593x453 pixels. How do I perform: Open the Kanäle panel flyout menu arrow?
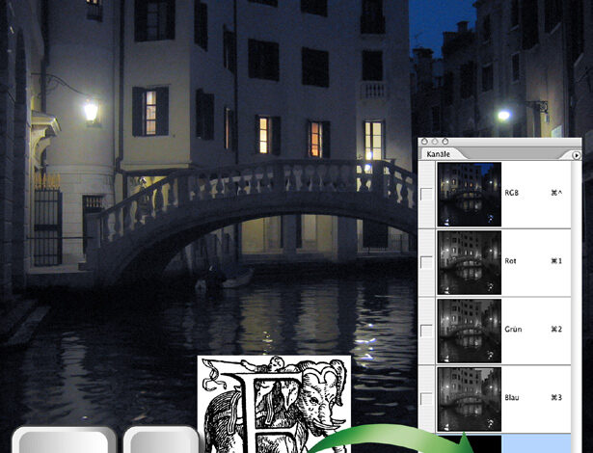pyautogui.click(x=576, y=155)
